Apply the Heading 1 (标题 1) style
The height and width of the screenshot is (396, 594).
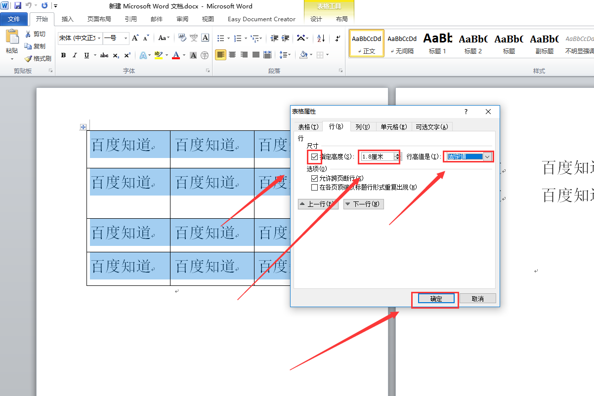(x=437, y=43)
